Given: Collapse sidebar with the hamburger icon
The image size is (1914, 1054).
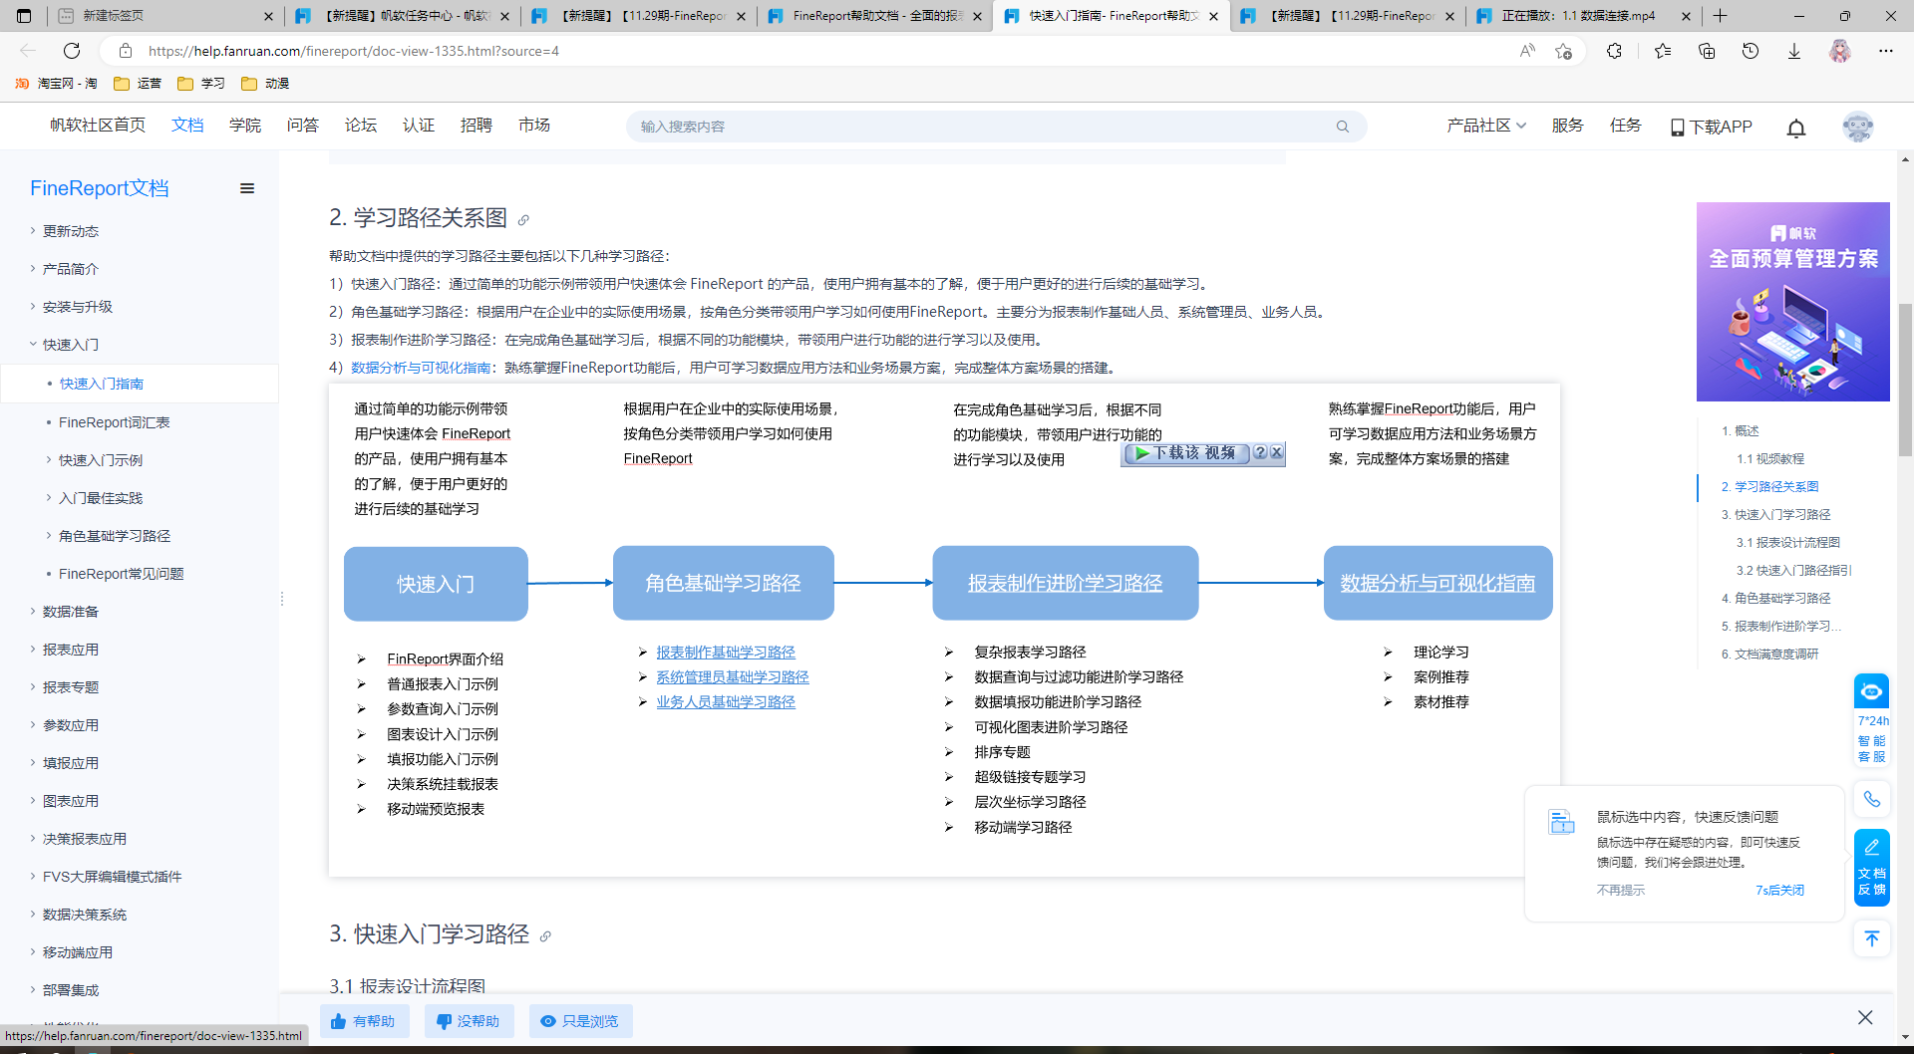Looking at the screenshot, I should [x=247, y=188].
